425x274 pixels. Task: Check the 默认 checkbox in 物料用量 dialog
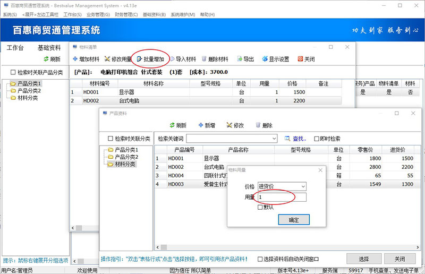pos(260,207)
